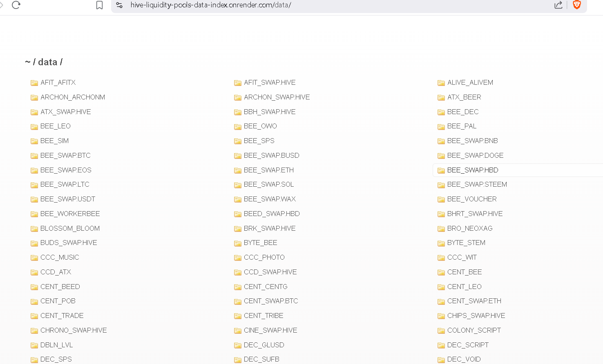
Task: Open BEE_SWAP.WAX folder
Action: click(x=270, y=199)
